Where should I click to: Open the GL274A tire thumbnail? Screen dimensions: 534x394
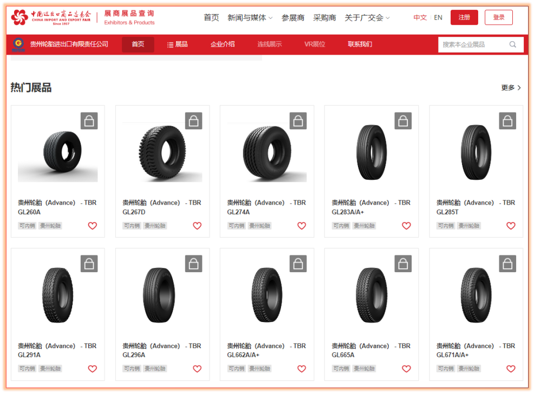click(267, 153)
